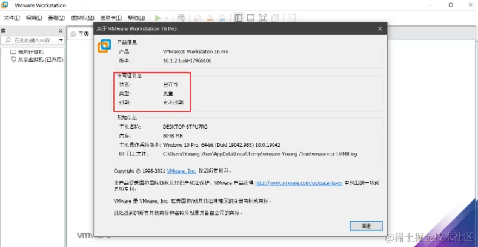This screenshot has height=247, width=478.
Task: Click the 确定 button
Action: coord(366,226)
